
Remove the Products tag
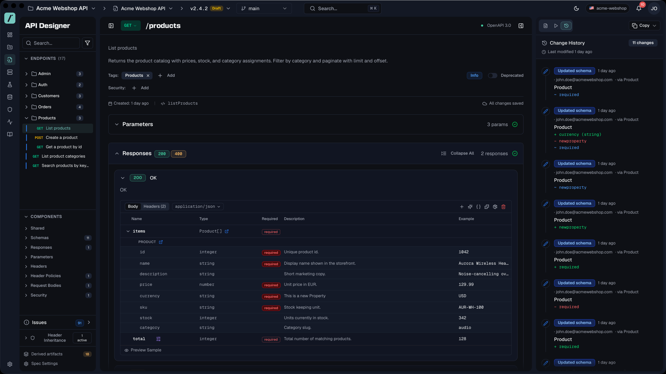pyautogui.click(x=148, y=76)
